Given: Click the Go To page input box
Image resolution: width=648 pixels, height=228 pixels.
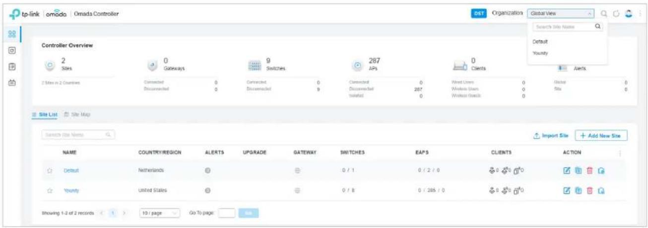Looking at the screenshot, I should click(x=226, y=213).
